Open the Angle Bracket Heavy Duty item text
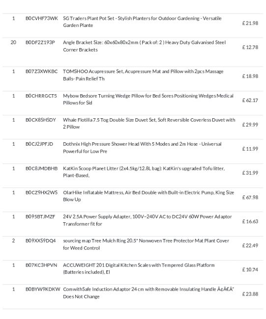Image resolution: width=266 pixels, height=319 pixels. [x=145, y=46]
